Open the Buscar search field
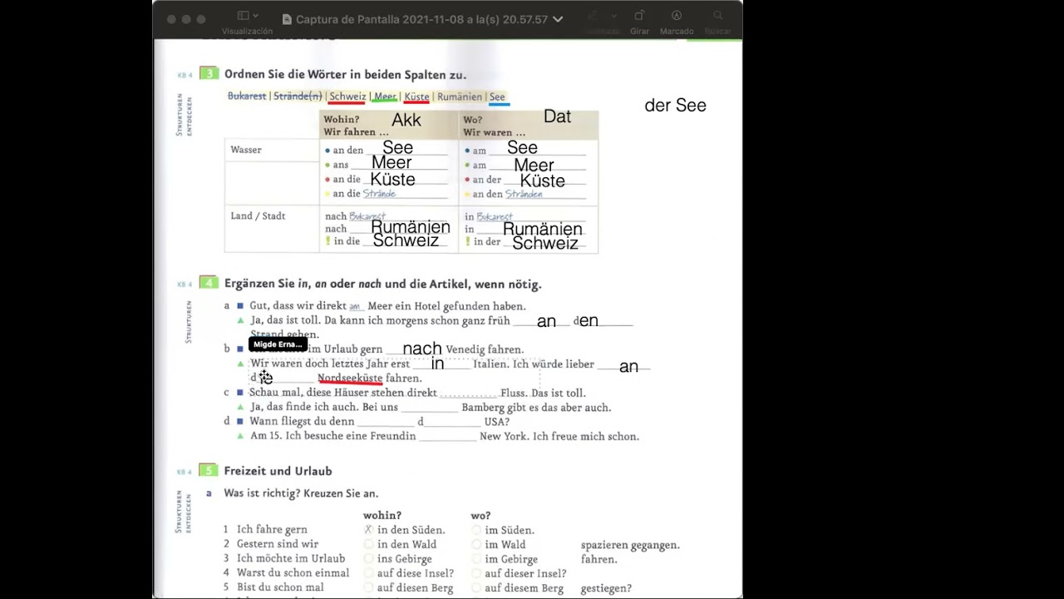Viewport: 1064px width, 599px height. tap(718, 16)
